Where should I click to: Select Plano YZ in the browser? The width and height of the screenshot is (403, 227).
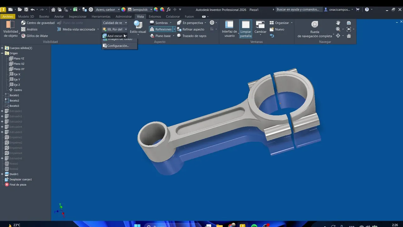(x=19, y=59)
